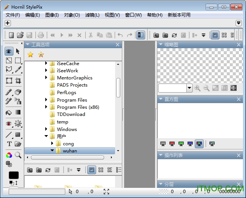Click the folder tree vertical scrollbar thumb
The height and width of the screenshot is (198, 246).
[118, 88]
